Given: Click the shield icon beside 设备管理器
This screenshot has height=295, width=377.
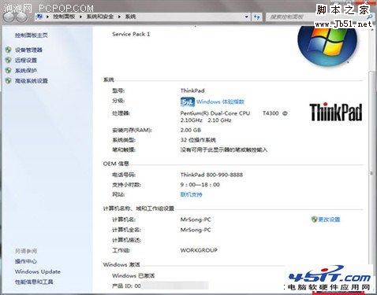Looking at the screenshot, I should click(x=9, y=50).
